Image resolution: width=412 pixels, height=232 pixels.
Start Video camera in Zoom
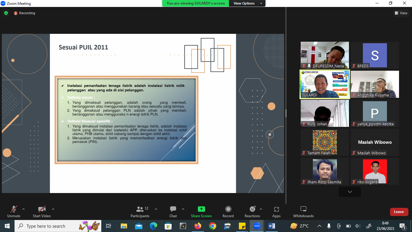point(42,211)
